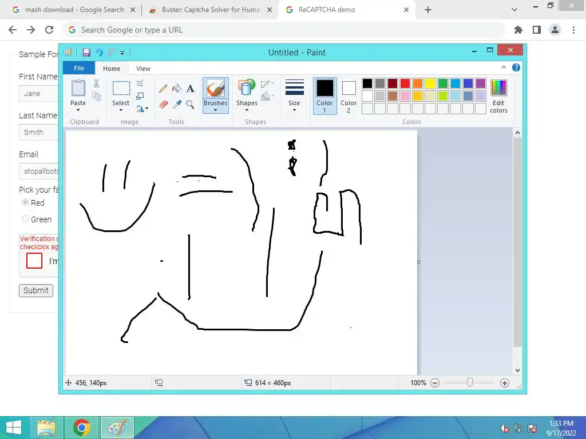586x439 pixels.
Task: Open Chrome tab search dropdown
Action: pos(514,10)
